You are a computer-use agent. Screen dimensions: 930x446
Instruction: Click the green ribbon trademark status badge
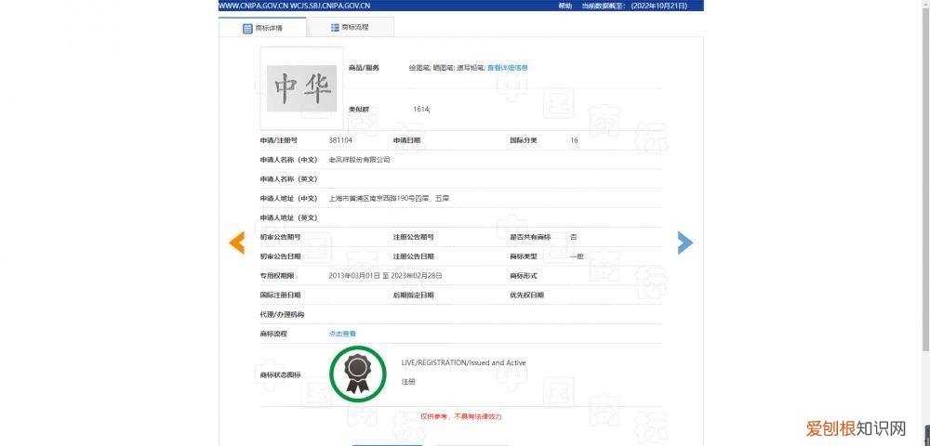tap(358, 374)
